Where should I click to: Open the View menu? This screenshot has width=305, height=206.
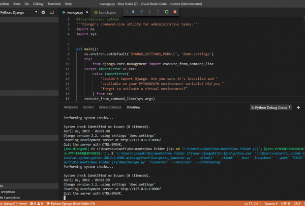tap(17, 4)
